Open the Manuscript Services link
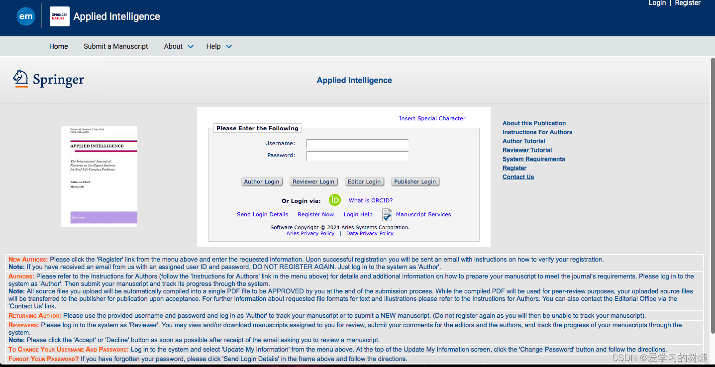This screenshot has width=715, height=367. click(x=423, y=214)
